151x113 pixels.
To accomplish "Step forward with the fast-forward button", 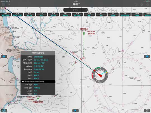I will pyautogui.click(x=147, y=56).
